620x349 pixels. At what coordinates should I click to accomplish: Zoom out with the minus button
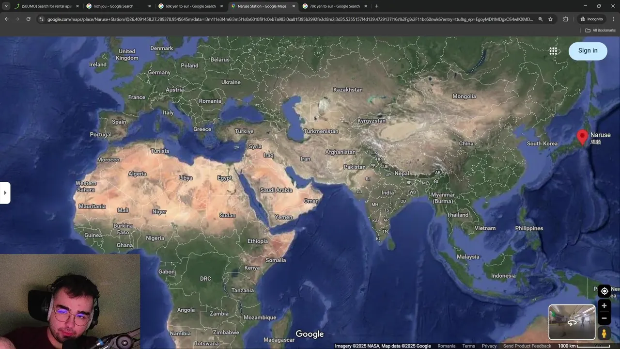tap(604, 318)
